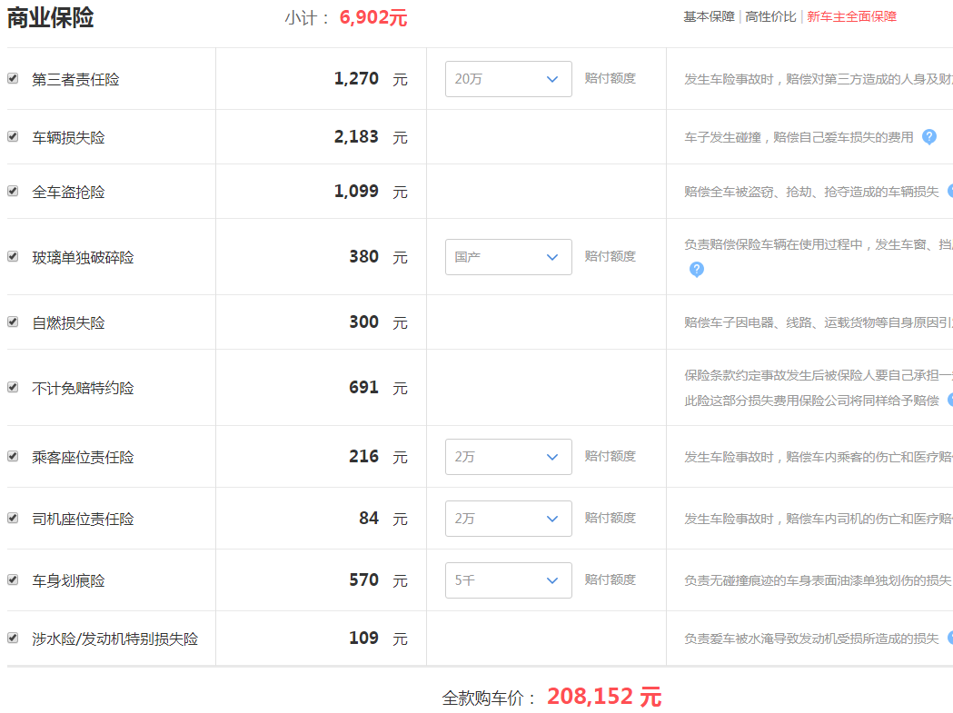Click the 车身划痕险 description text

pos(818,580)
